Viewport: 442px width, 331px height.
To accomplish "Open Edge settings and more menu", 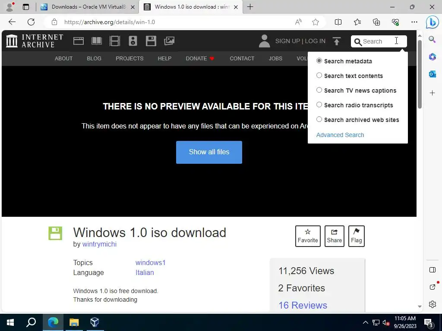I will click(x=414, y=22).
